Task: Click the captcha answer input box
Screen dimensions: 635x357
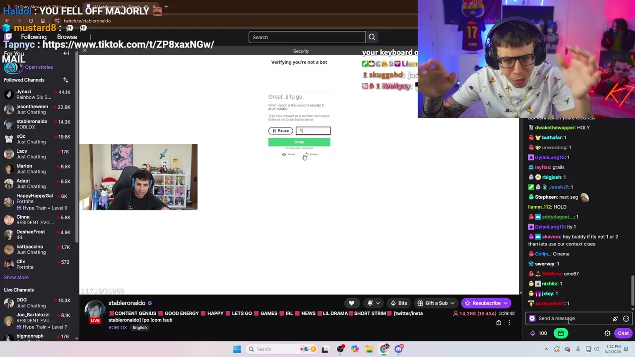Action: (313, 130)
